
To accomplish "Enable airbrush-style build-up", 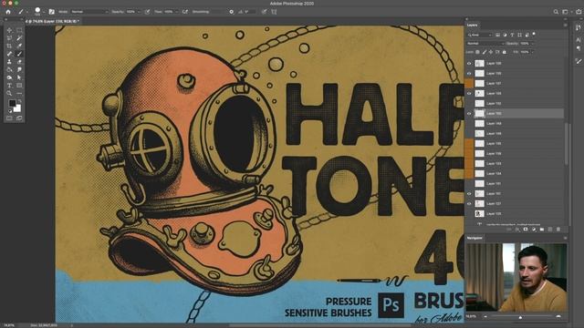I will (x=185, y=12).
